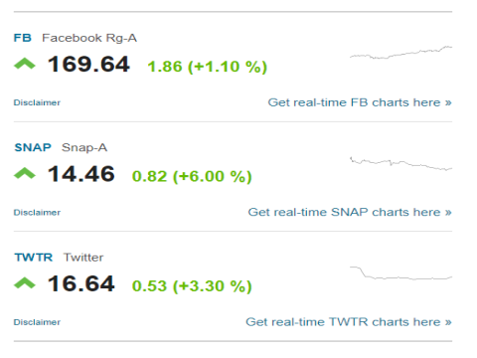Click the green up arrow beside 169.64
The width and height of the screenshot is (477, 358).
click(x=25, y=64)
